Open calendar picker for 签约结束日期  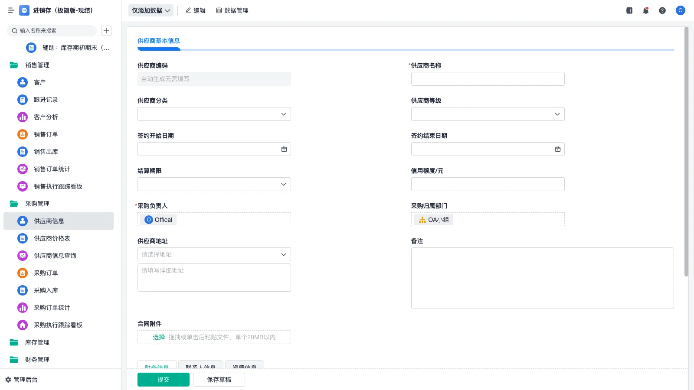point(558,149)
